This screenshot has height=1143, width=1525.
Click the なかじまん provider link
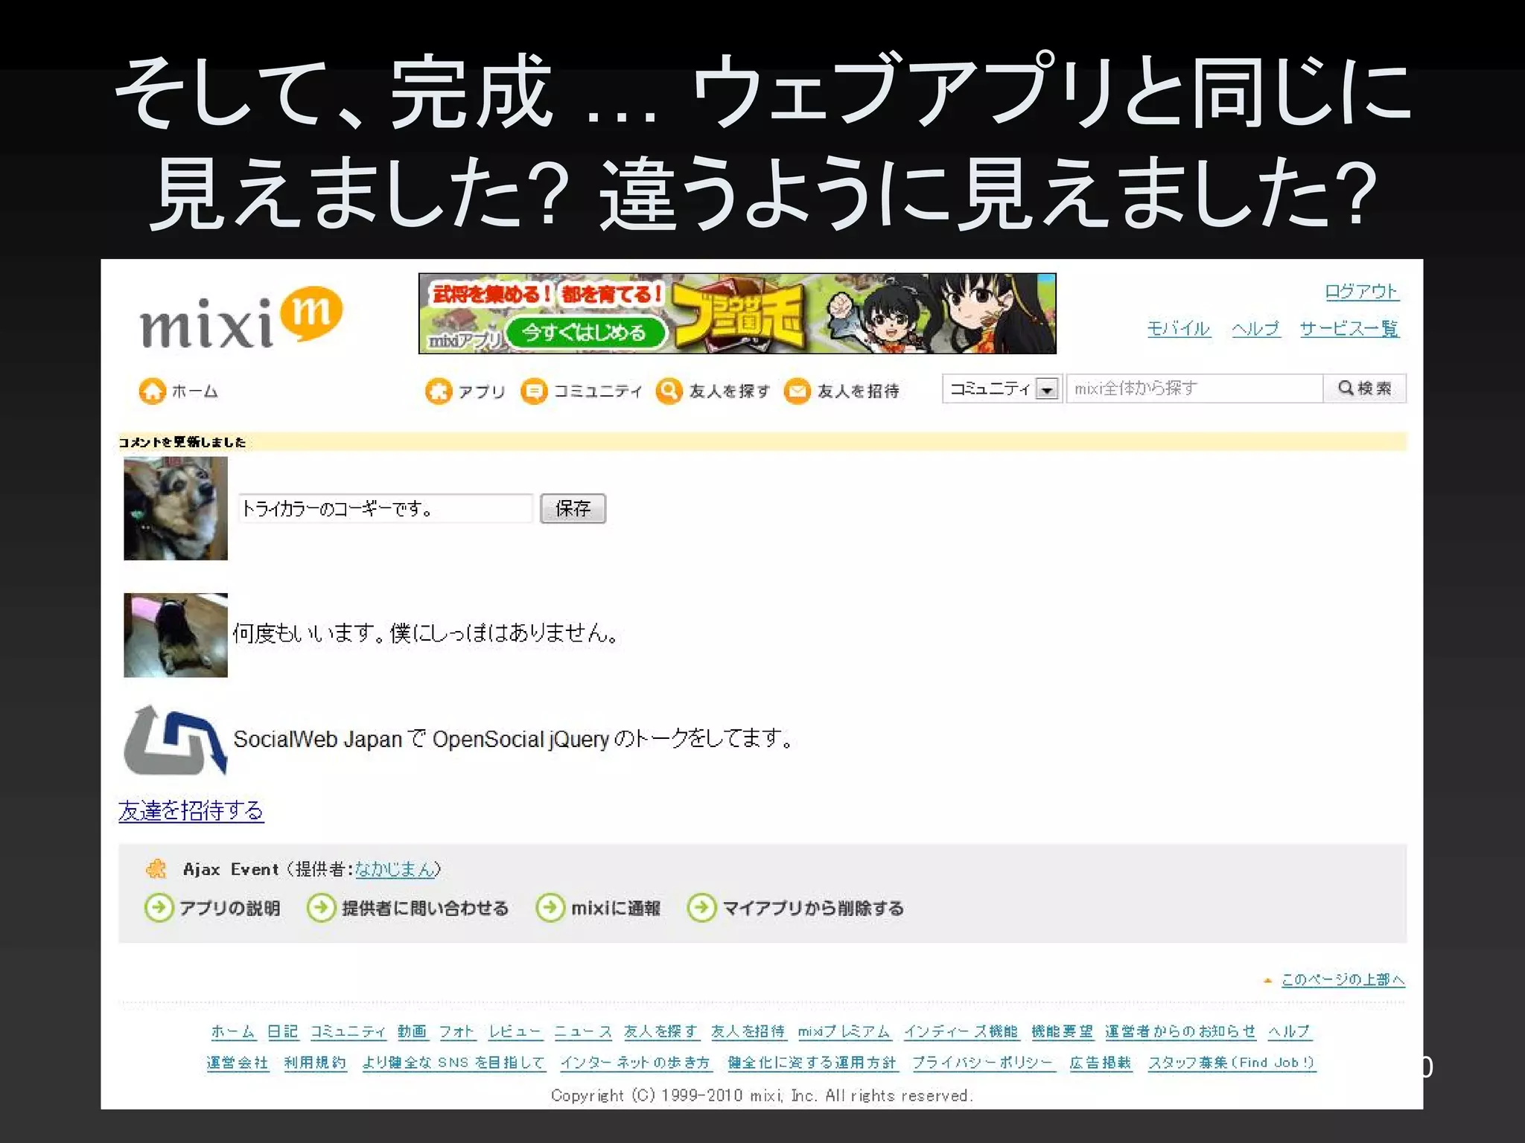point(394,869)
